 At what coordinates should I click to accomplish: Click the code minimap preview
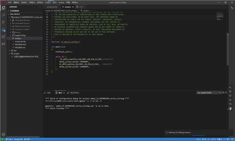(x=220, y=16)
